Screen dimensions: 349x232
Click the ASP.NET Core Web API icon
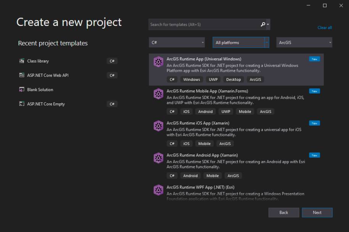[22, 75]
